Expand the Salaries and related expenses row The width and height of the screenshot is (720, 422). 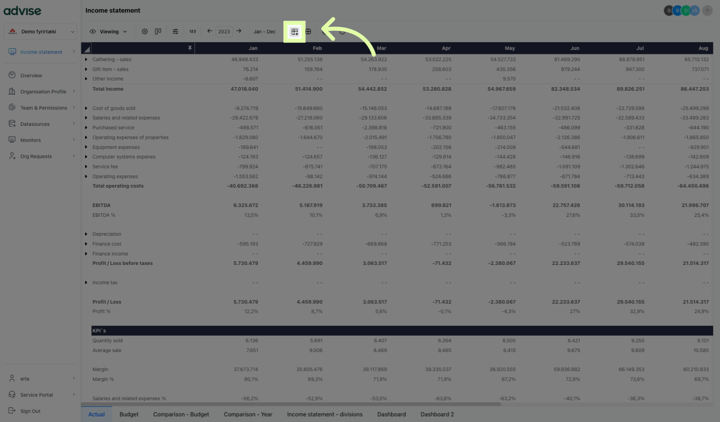tap(86, 118)
